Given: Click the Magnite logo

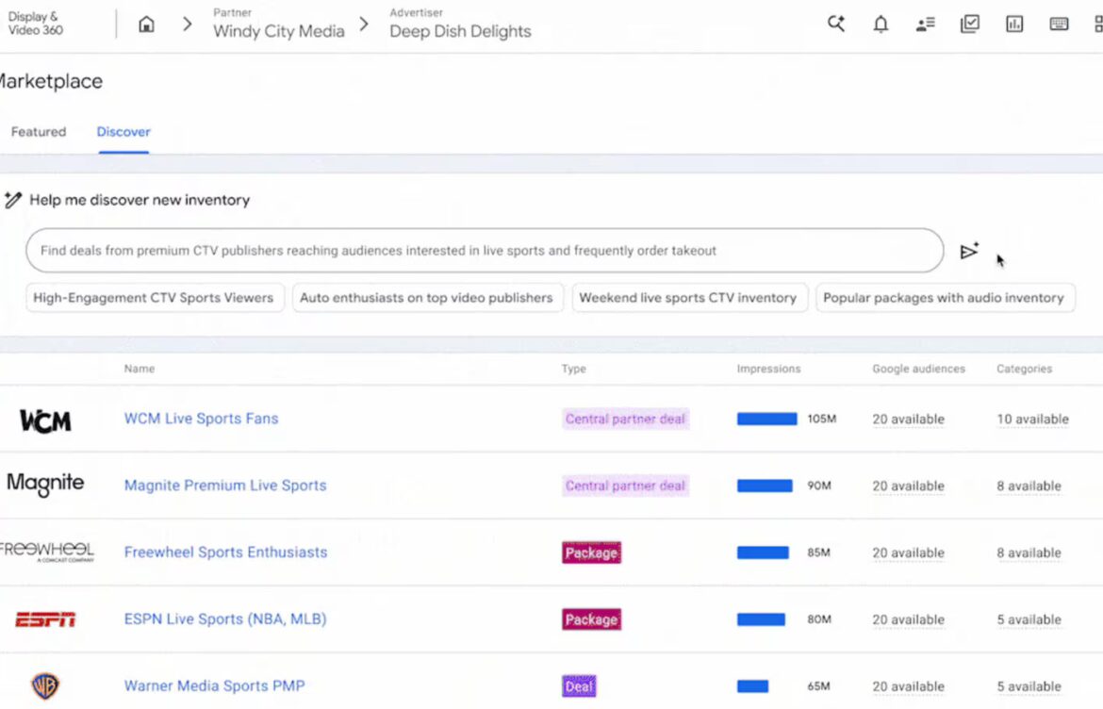Looking at the screenshot, I should click(x=45, y=484).
